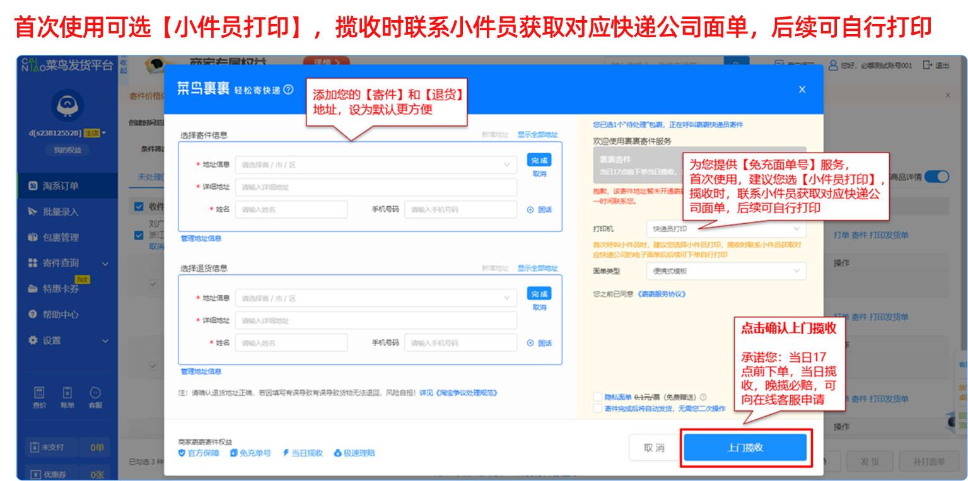Click the robot avatar icon in sidebar

(x=67, y=106)
